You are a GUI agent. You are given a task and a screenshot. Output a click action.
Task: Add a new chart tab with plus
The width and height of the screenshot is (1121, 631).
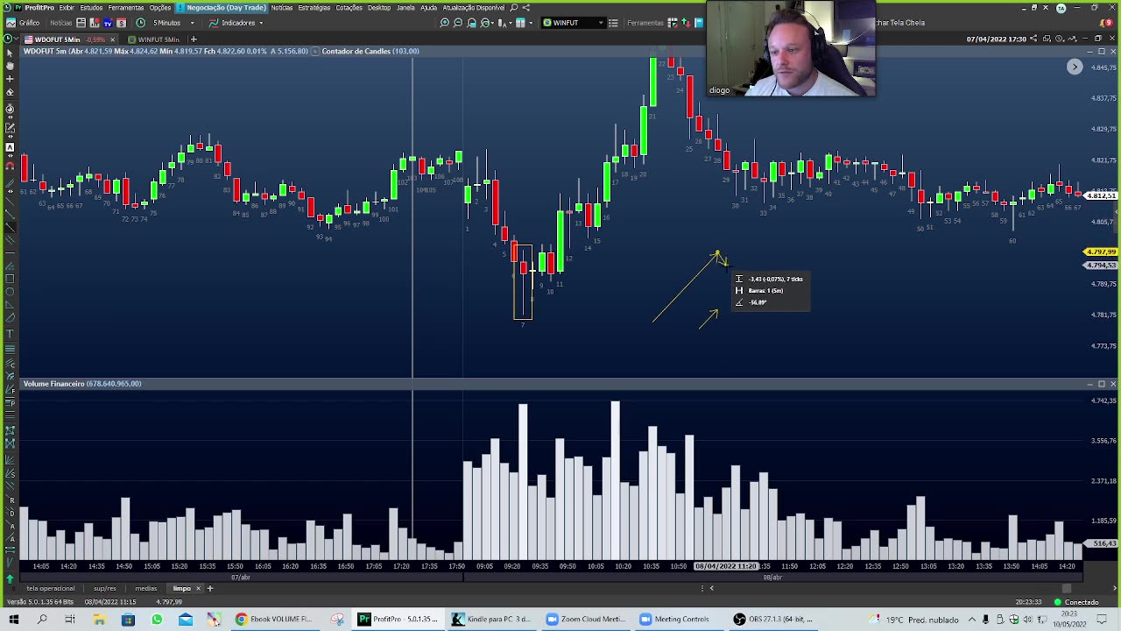click(x=194, y=39)
